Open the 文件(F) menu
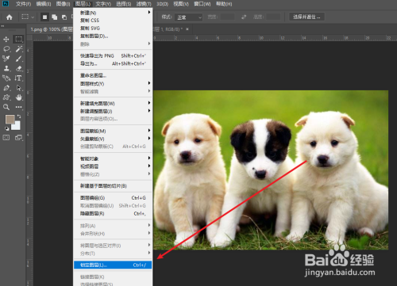The image size is (397, 286). pos(23,4)
